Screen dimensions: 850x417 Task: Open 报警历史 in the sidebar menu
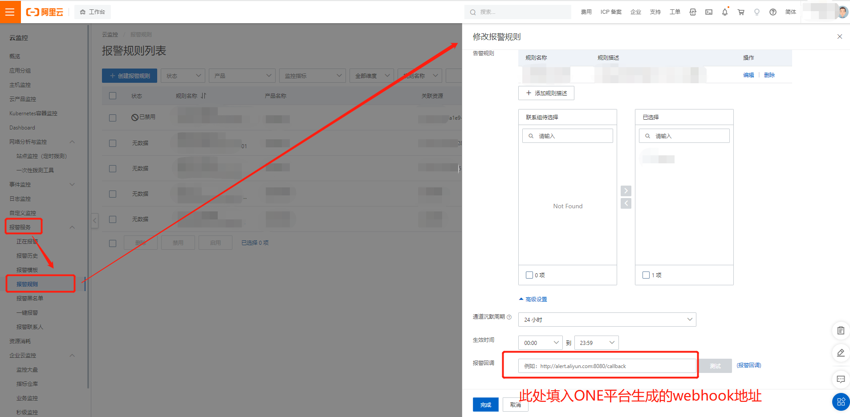(27, 255)
